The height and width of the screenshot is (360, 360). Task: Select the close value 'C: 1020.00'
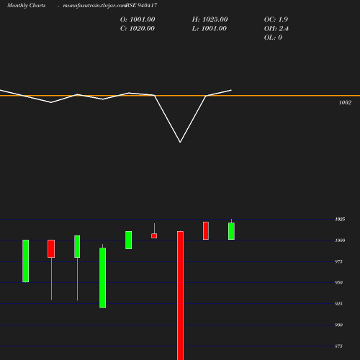pos(138,29)
